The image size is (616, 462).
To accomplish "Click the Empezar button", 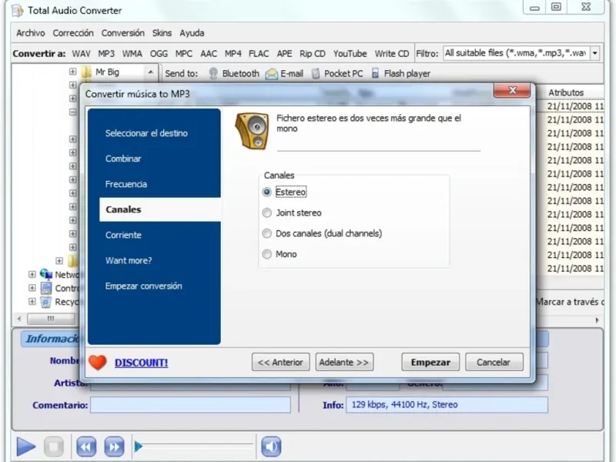I will click(430, 362).
